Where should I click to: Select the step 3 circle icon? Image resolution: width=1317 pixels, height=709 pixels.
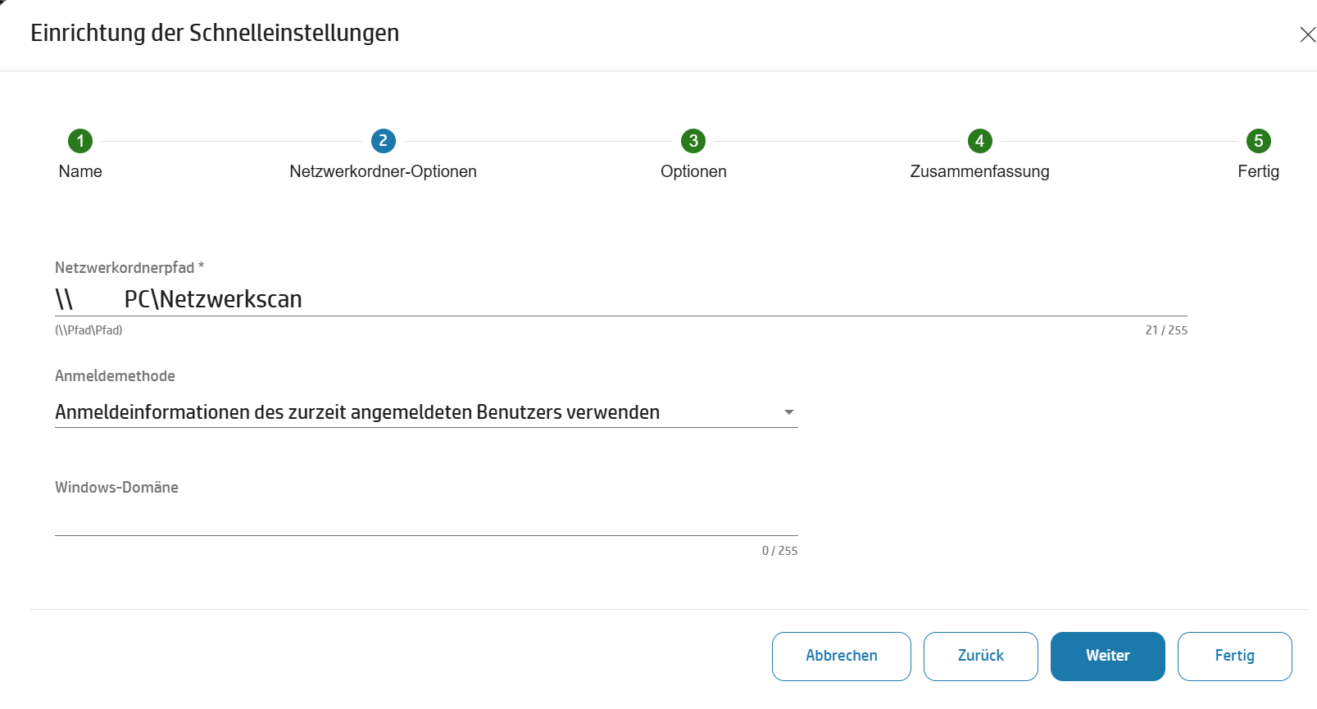click(693, 141)
